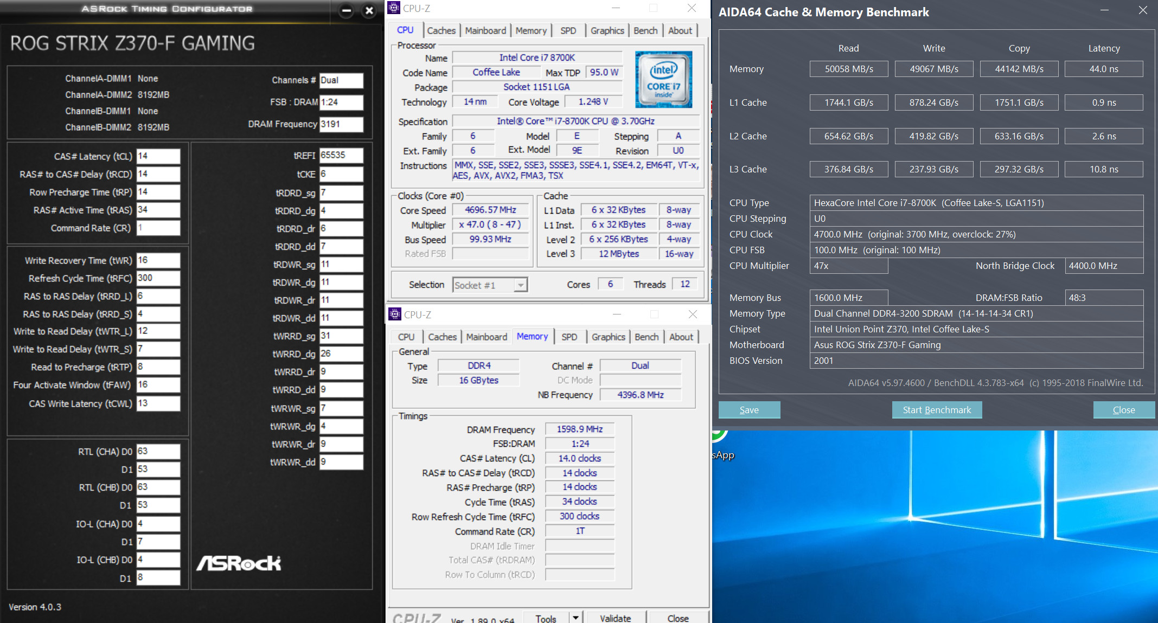This screenshot has width=1158, height=623.
Task: Click the CPU-Z icon in lower window title bar
Action: (x=395, y=314)
